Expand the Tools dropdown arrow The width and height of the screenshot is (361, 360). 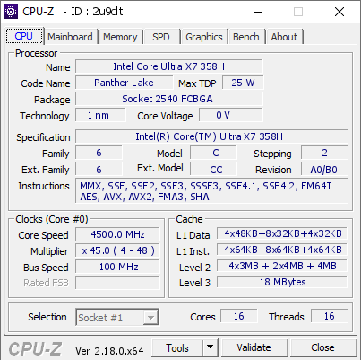[x=211, y=348]
